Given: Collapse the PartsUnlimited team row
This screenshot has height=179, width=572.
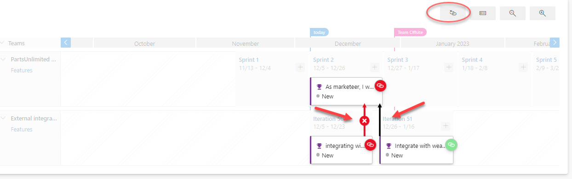Looking at the screenshot, I should coord(2,60).
